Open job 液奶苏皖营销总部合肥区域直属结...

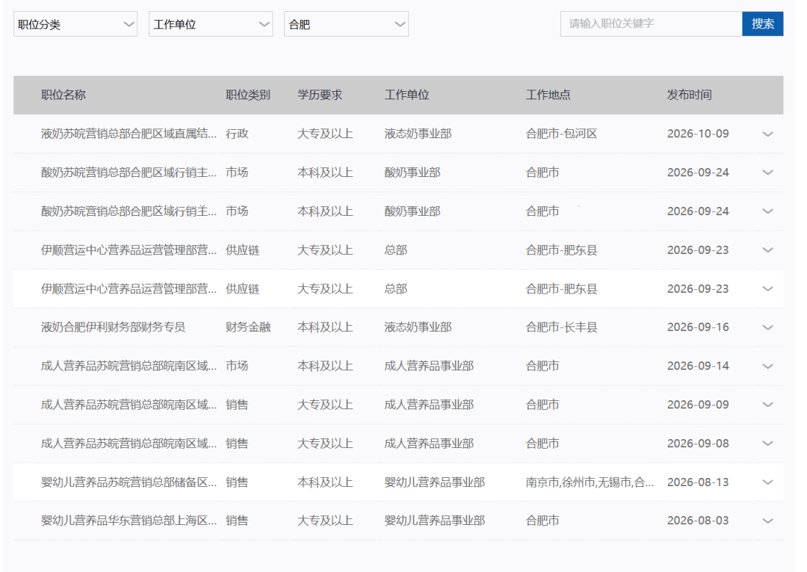point(129,134)
